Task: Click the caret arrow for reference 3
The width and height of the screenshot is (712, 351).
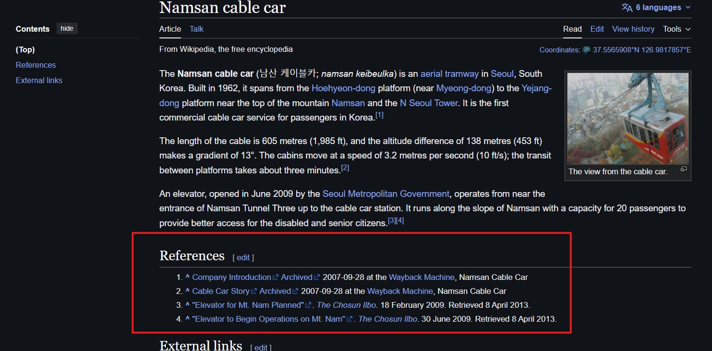Action: 188,305
